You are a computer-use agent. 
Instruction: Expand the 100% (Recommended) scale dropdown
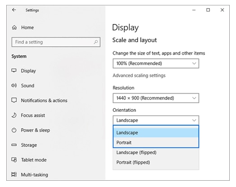[156, 64]
